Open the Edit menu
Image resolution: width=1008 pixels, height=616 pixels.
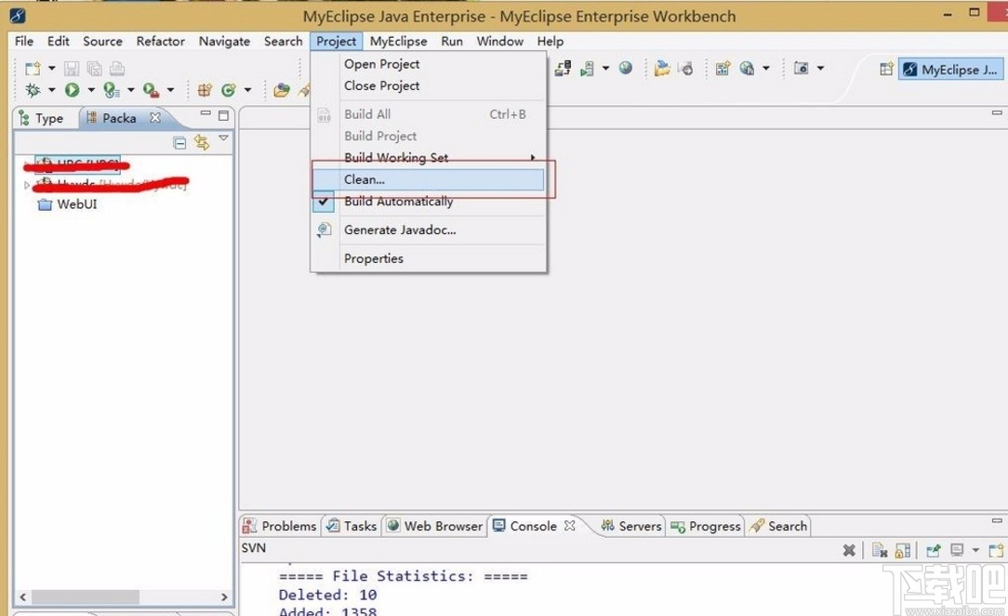click(58, 41)
